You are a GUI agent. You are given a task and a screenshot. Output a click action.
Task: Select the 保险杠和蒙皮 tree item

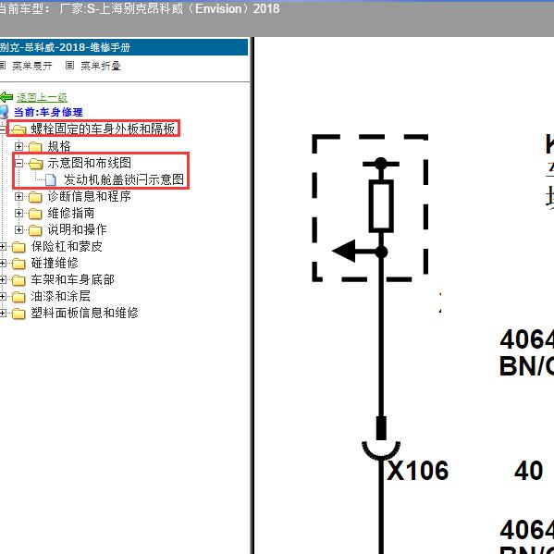click(67, 246)
